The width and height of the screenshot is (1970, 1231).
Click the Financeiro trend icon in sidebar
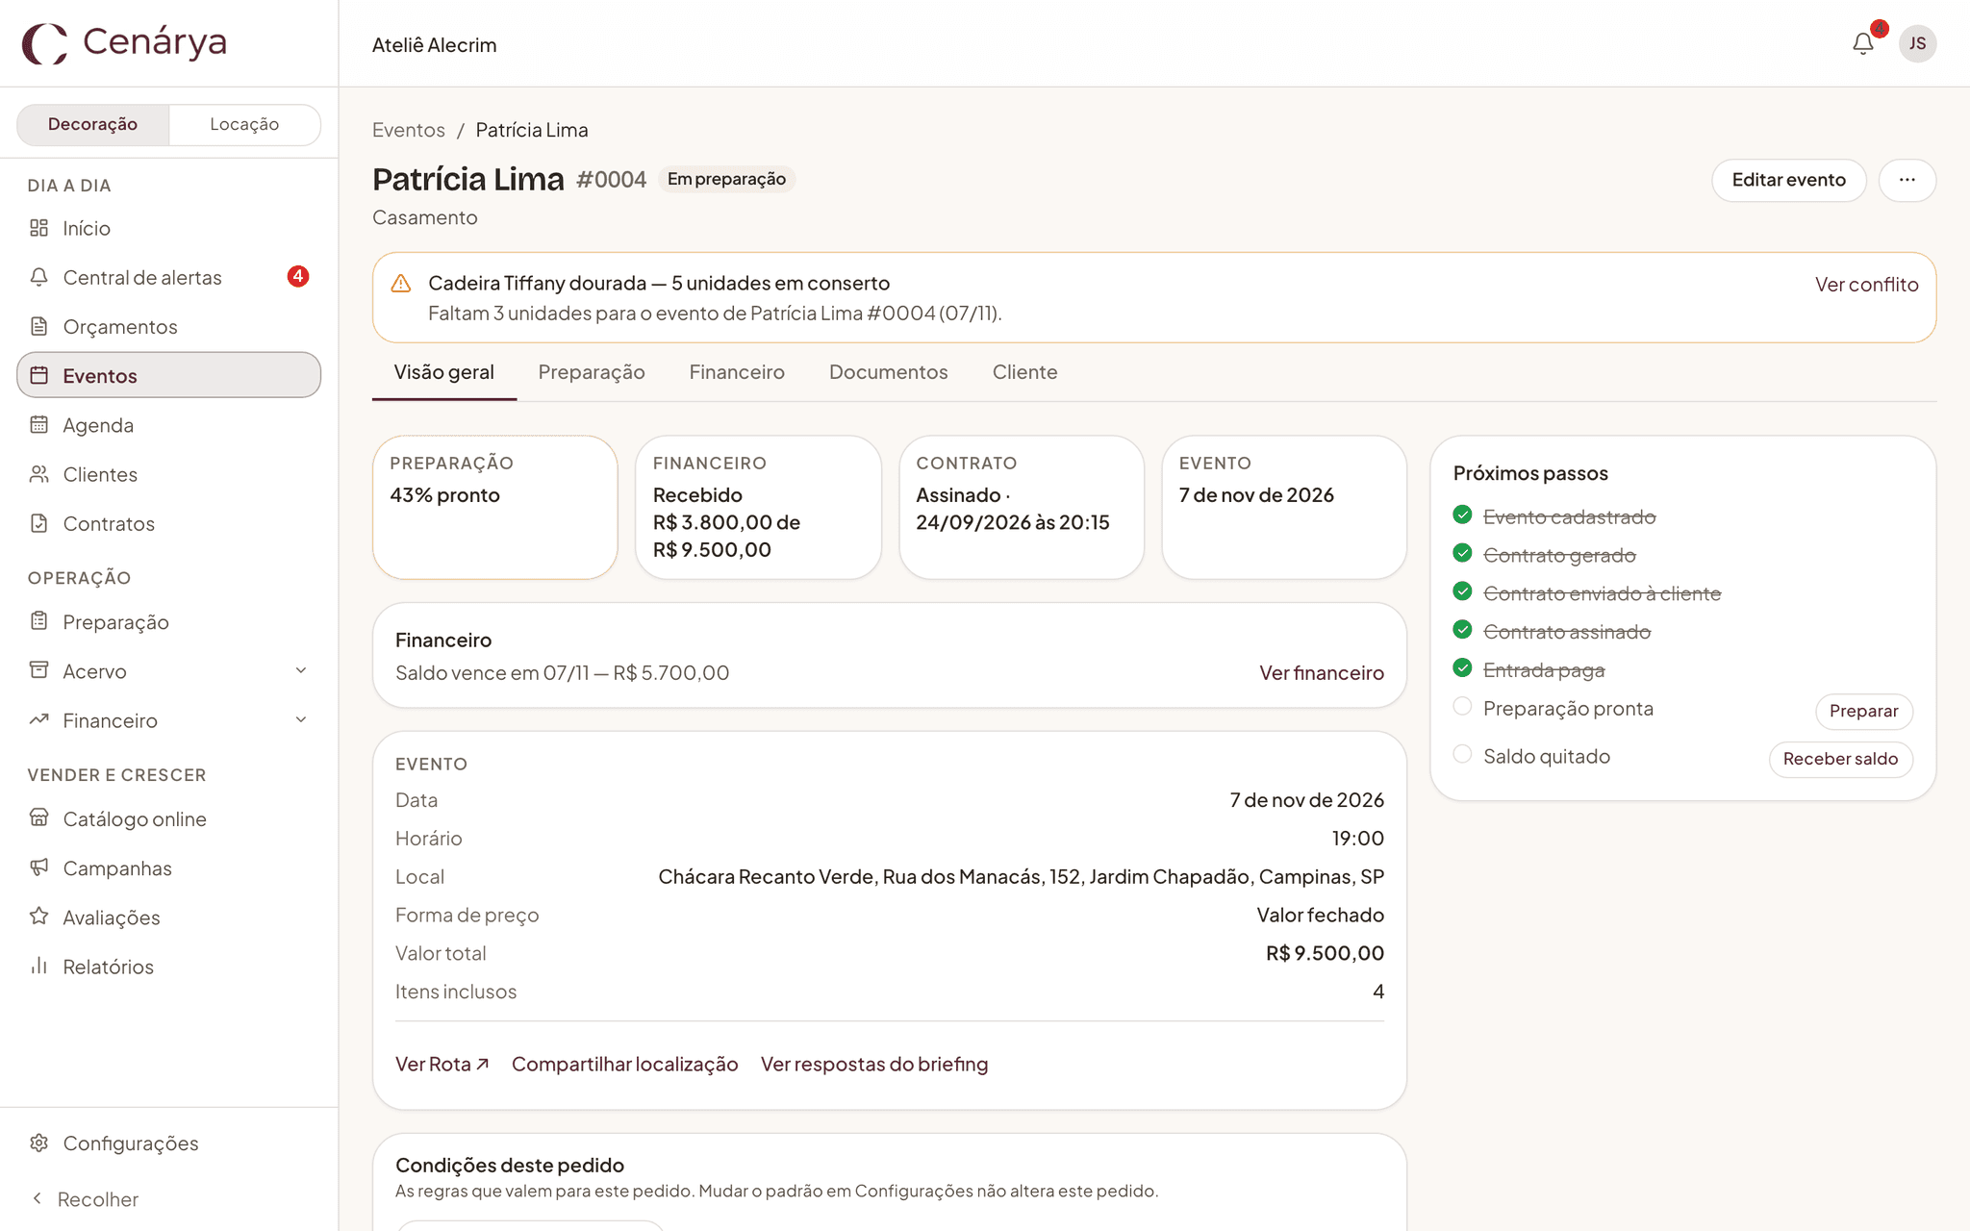click(38, 719)
